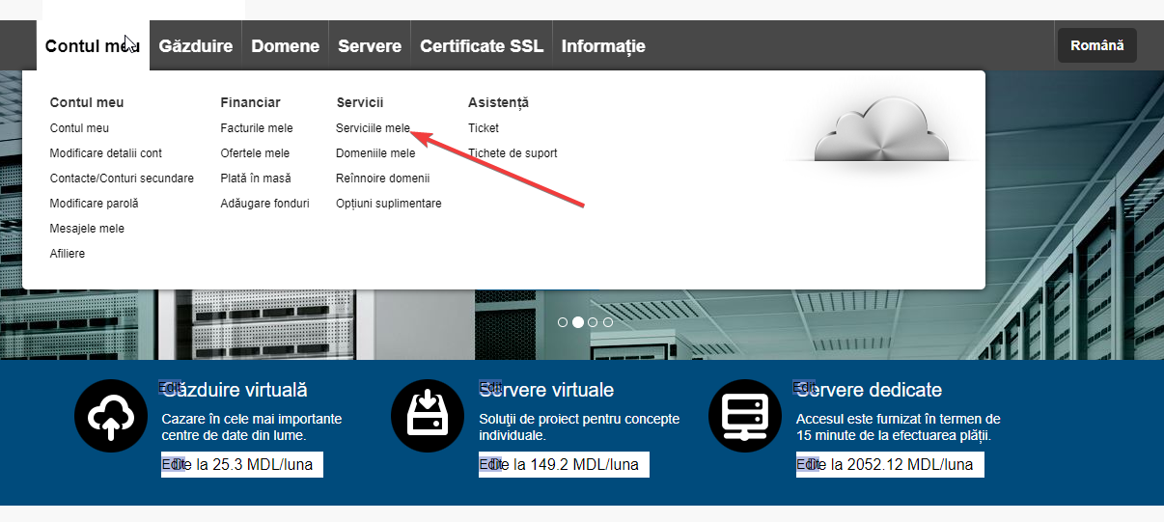1164x522 pixels.
Task: Open the Română language dropdown
Action: point(1096,45)
